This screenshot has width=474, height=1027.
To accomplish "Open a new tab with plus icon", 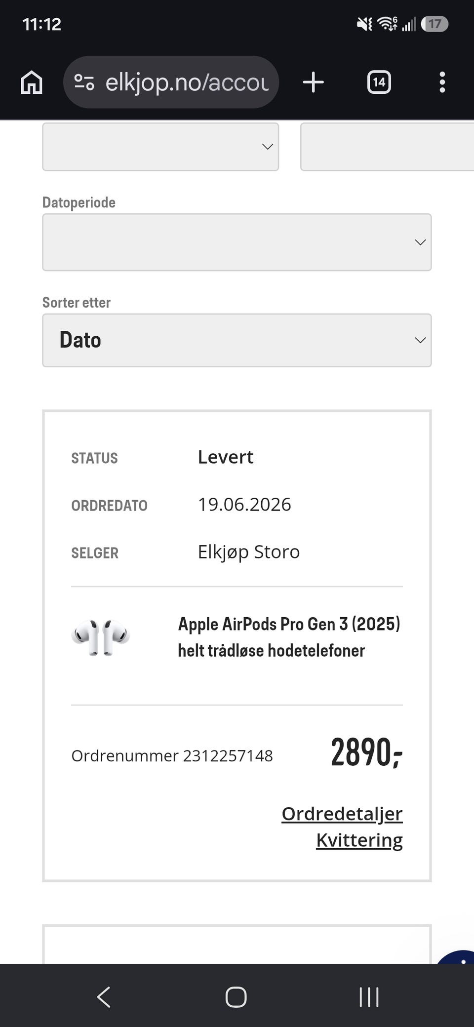I will click(313, 82).
